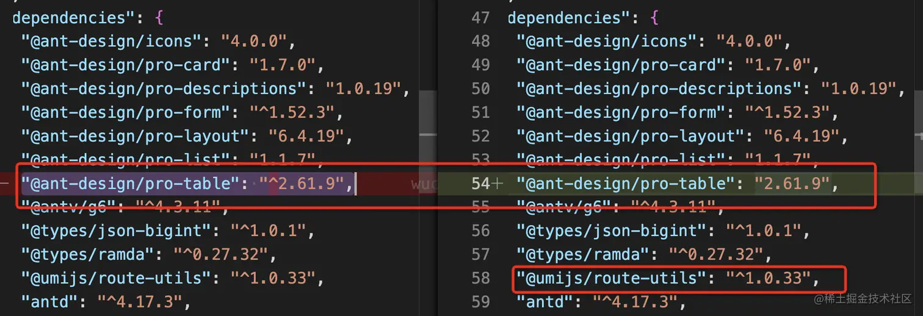The image size is (923, 316).
Task: Click line number 48 in the right gutter
Action: [x=481, y=41]
